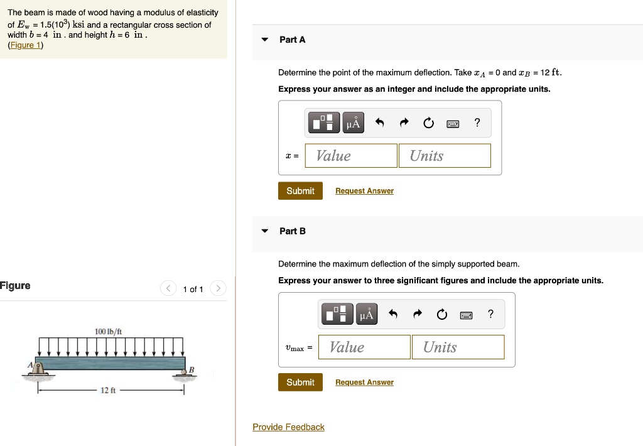643x446 pixels.
Task: Open the math template icon in Part B toolbar
Action: (337, 314)
